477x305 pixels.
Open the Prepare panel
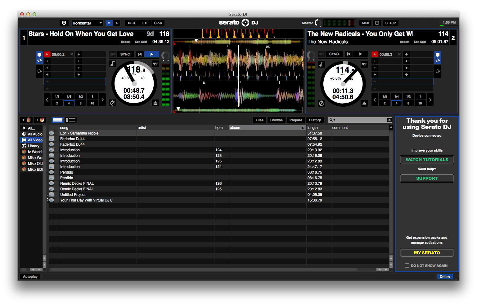pyautogui.click(x=296, y=120)
